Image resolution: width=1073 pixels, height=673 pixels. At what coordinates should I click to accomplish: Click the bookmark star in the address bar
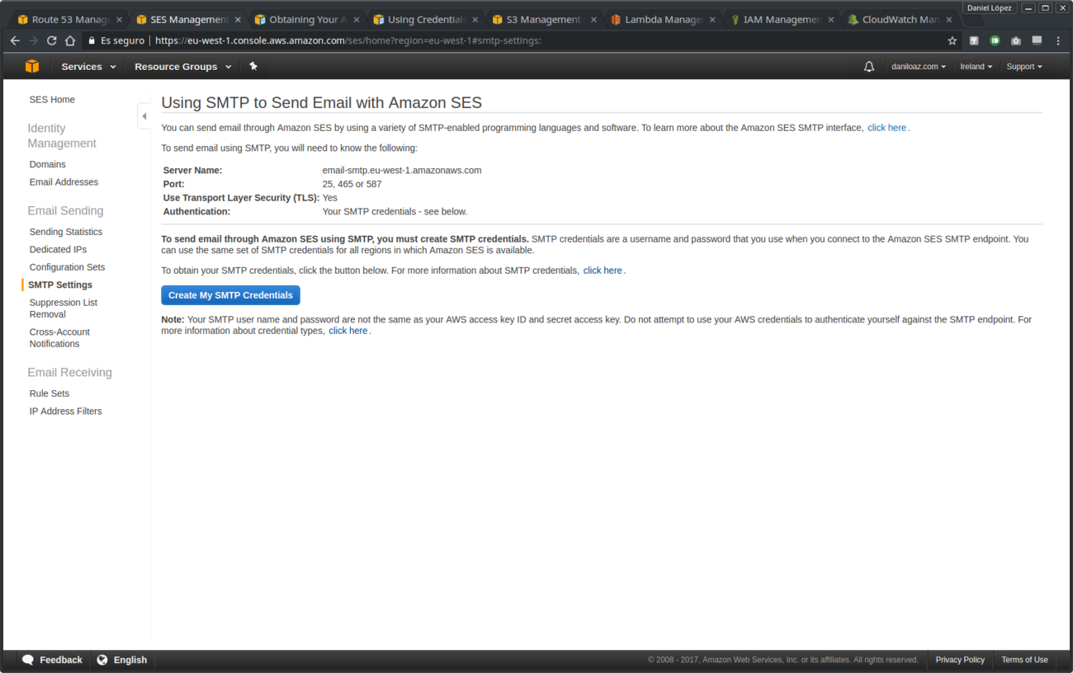[952, 40]
